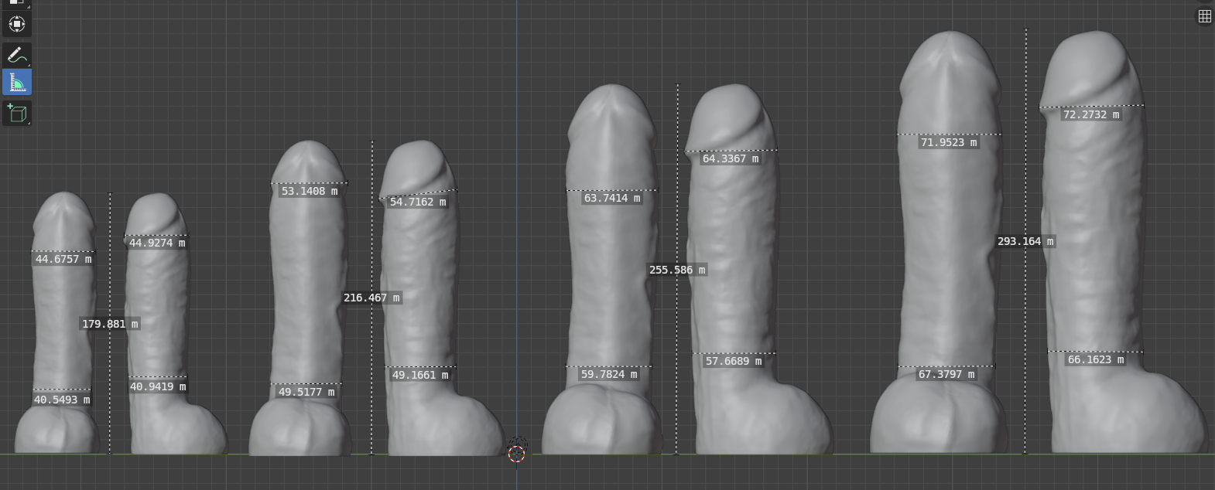Select the 216.467 m ruler label

pyautogui.click(x=371, y=298)
